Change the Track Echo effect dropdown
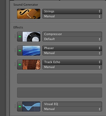Image resolution: width=106 pixels, height=116 pixels. 72,62
